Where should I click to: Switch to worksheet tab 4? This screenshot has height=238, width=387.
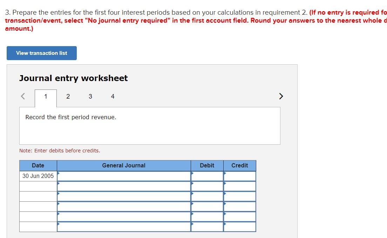click(x=113, y=96)
